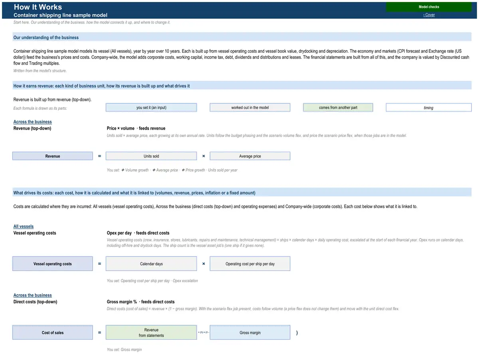This screenshot has height=354, width=479.
Task: Click the 'timing' legend box
Action: (x=429, y=108)
